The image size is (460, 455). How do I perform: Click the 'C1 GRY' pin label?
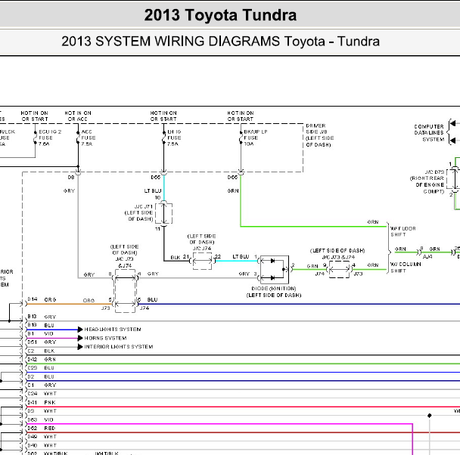(42, 385)
